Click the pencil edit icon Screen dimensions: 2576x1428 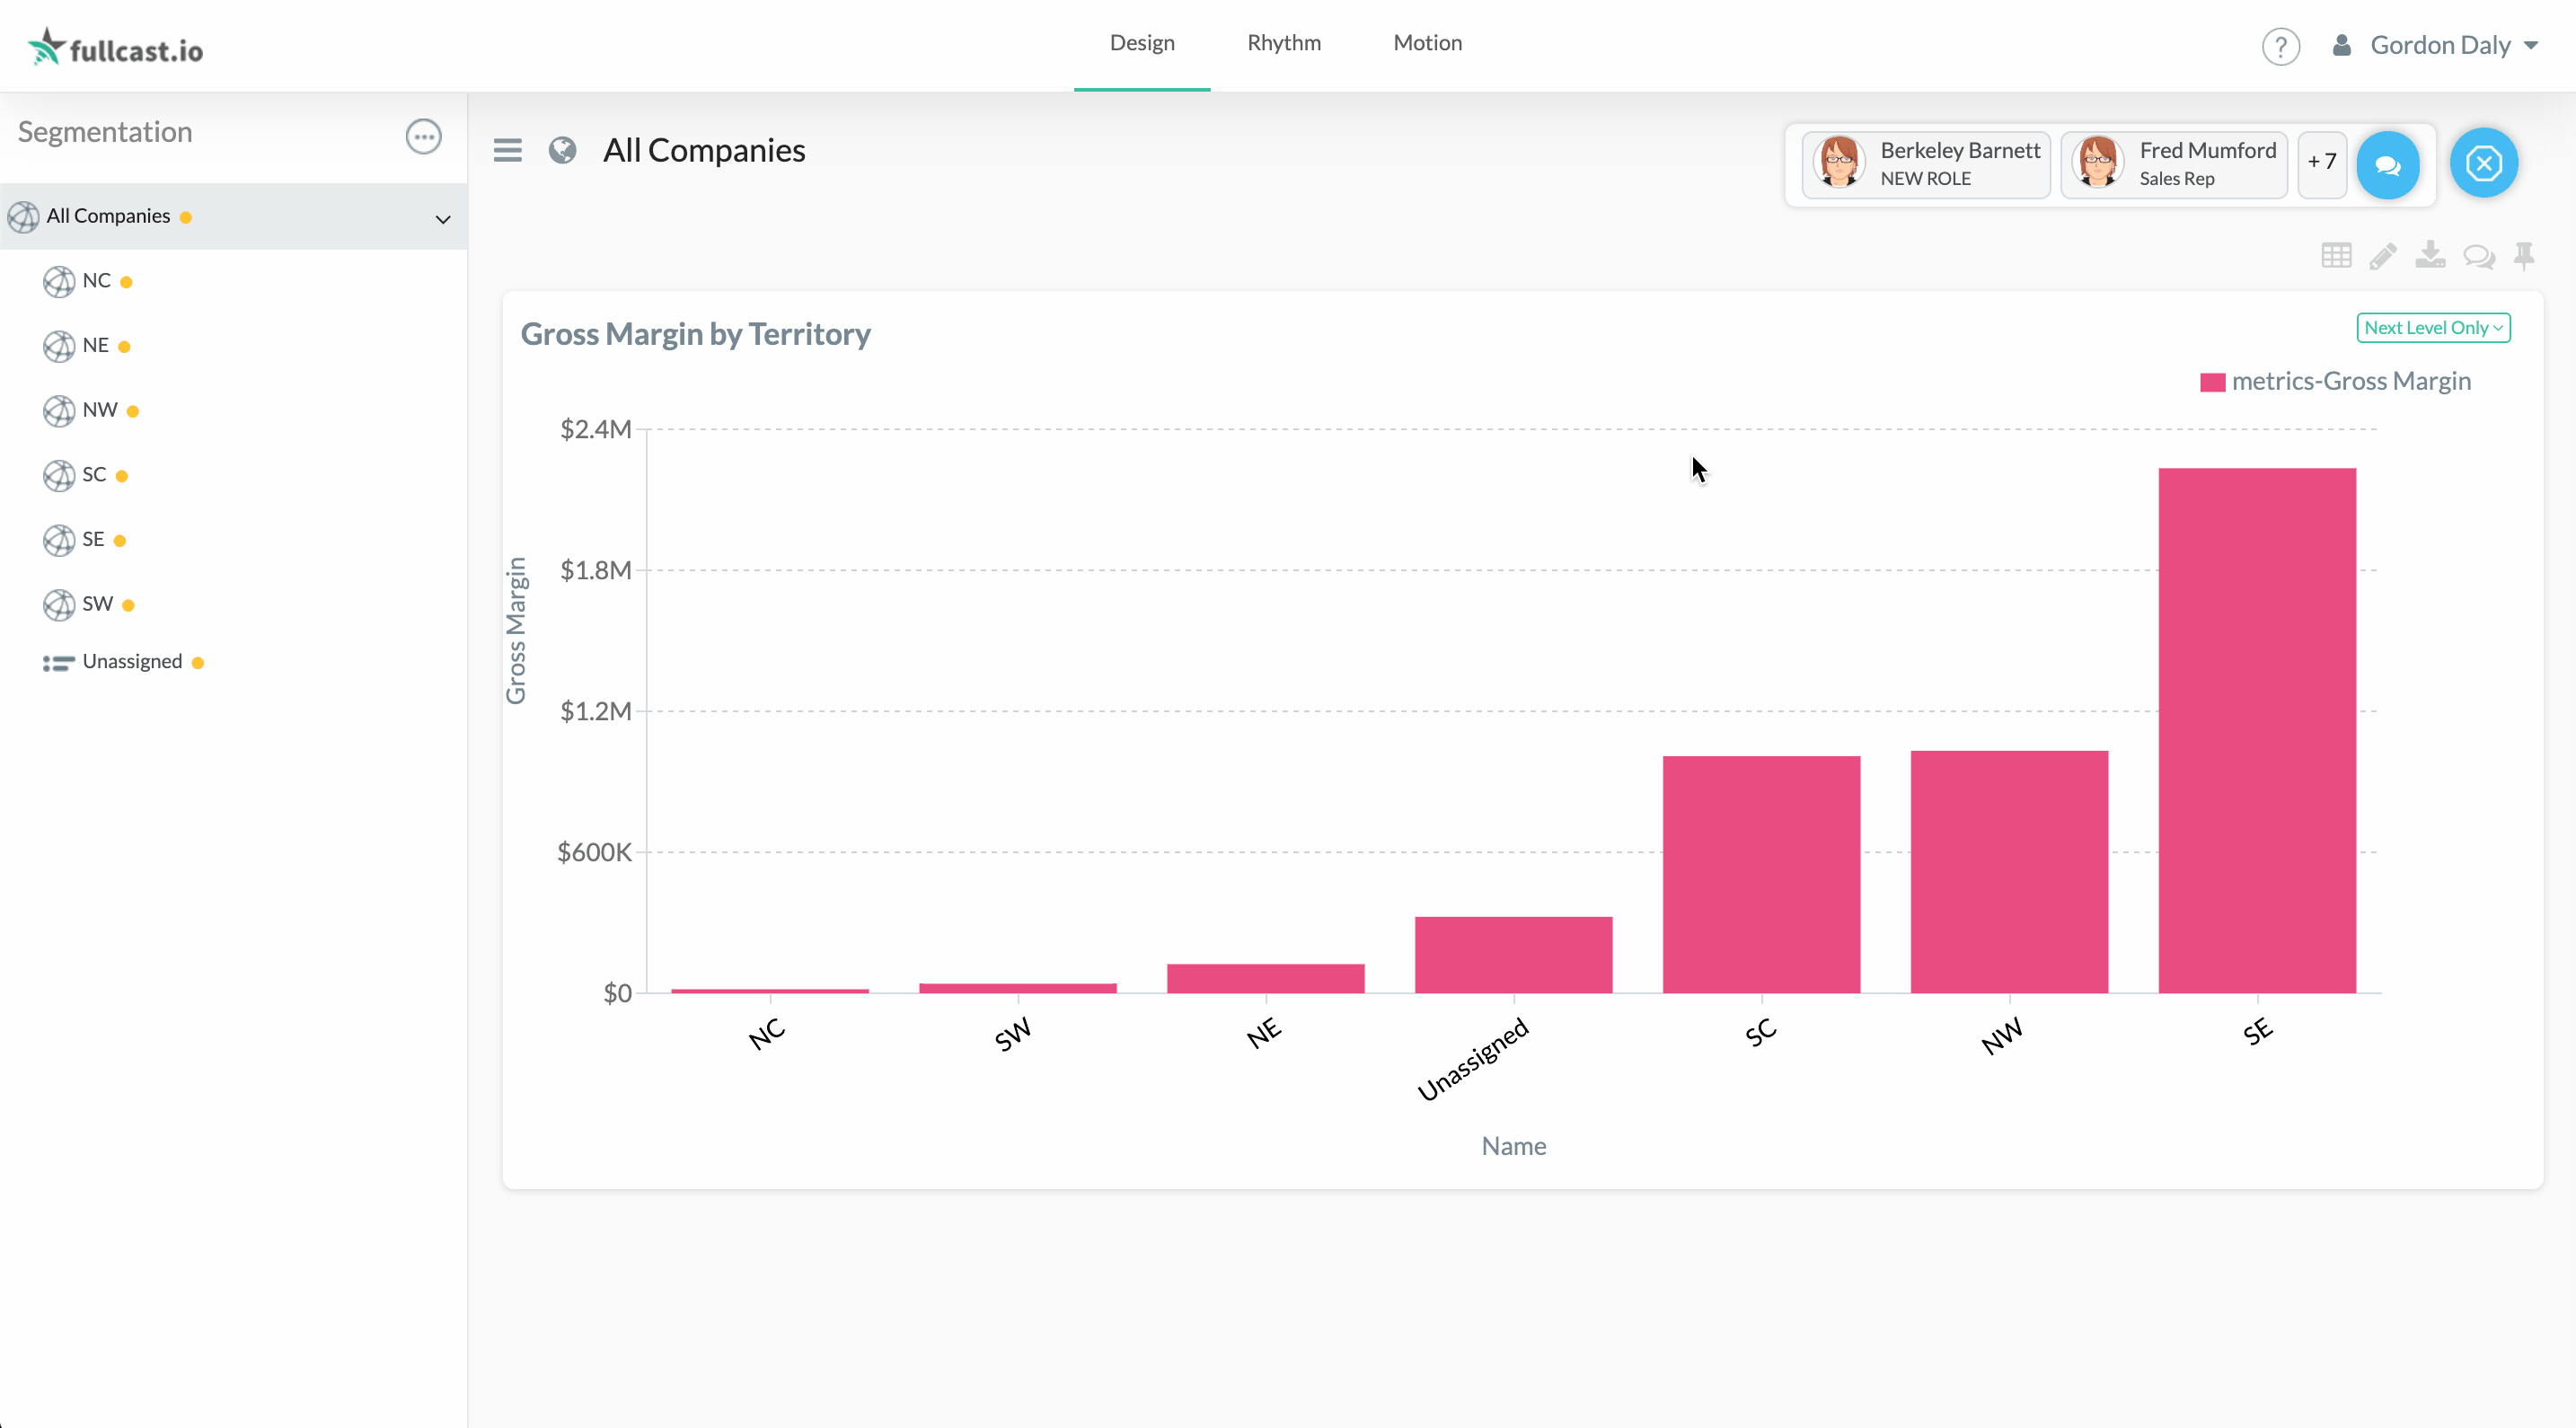pos(2383,256)
